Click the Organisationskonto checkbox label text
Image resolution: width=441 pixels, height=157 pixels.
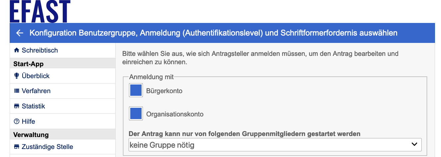175,114
